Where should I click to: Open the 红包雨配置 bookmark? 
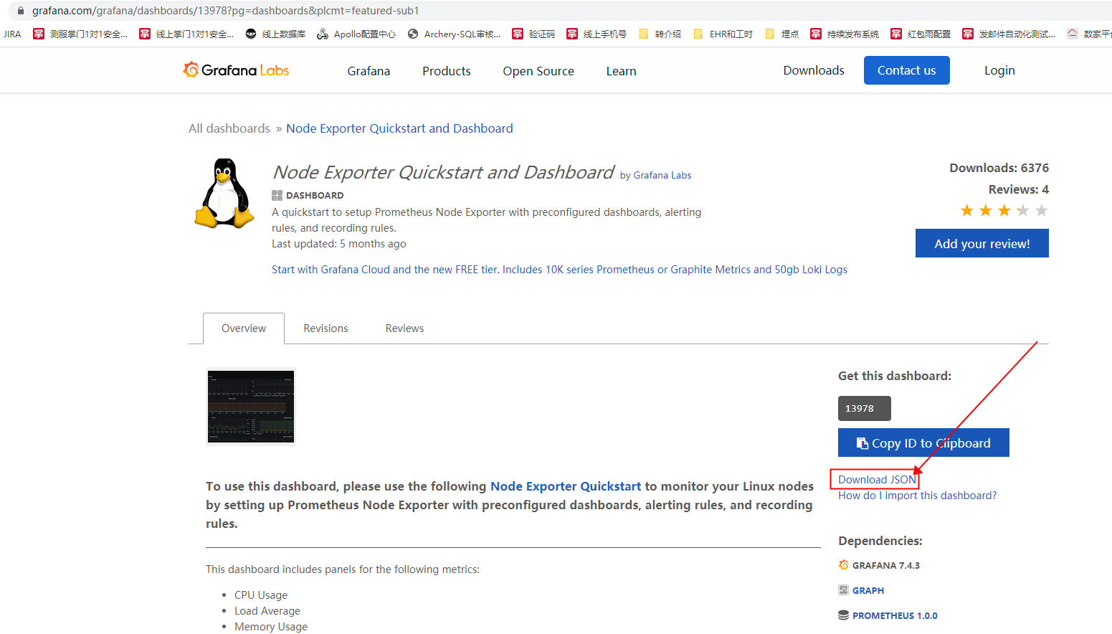(921, 34)
